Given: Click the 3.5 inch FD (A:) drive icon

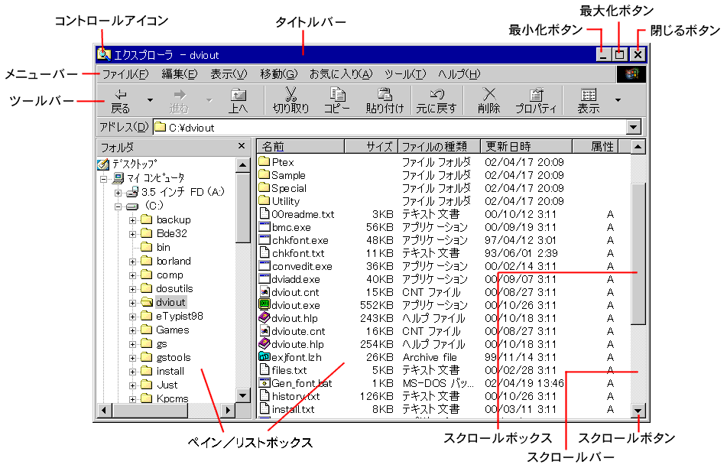Looking at the screenshot, I should point(132,192).
